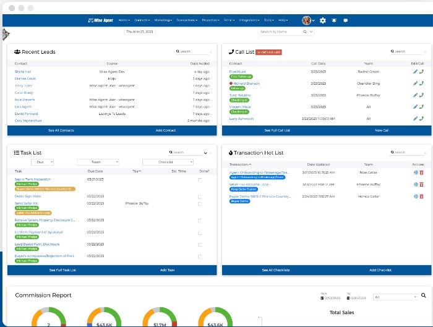
Task: Click the call phone icon for Elon Musk
Action: click(x=421, y=72)
